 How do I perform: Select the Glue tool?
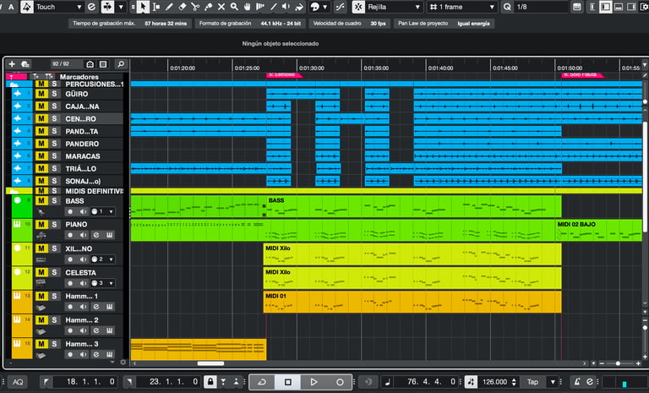[208, 7]
